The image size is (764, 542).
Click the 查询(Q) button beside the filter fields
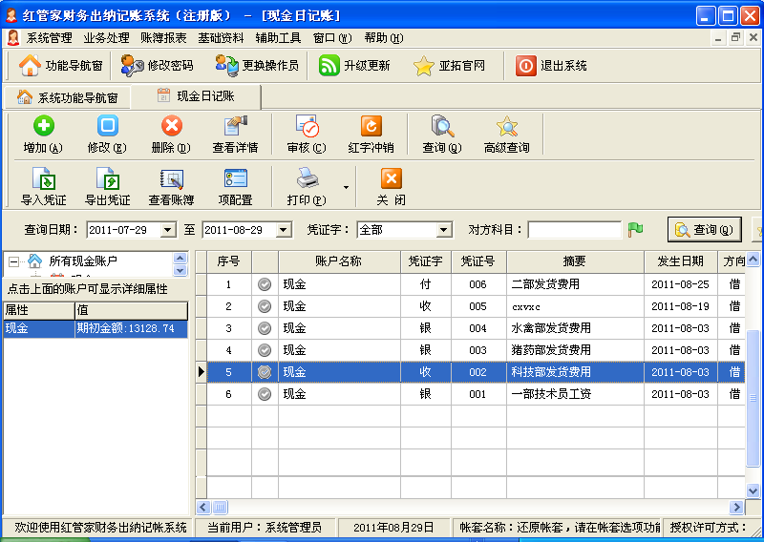(x=705, y=230)
